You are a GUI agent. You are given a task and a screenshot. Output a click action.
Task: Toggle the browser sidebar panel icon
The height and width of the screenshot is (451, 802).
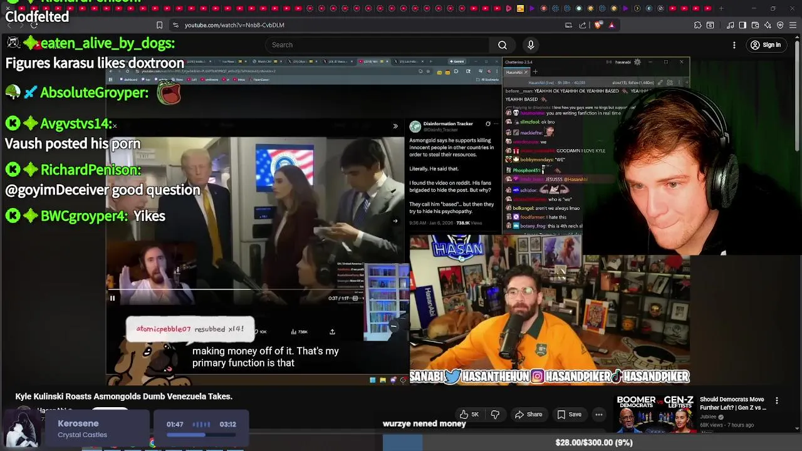tap(742, 25)
